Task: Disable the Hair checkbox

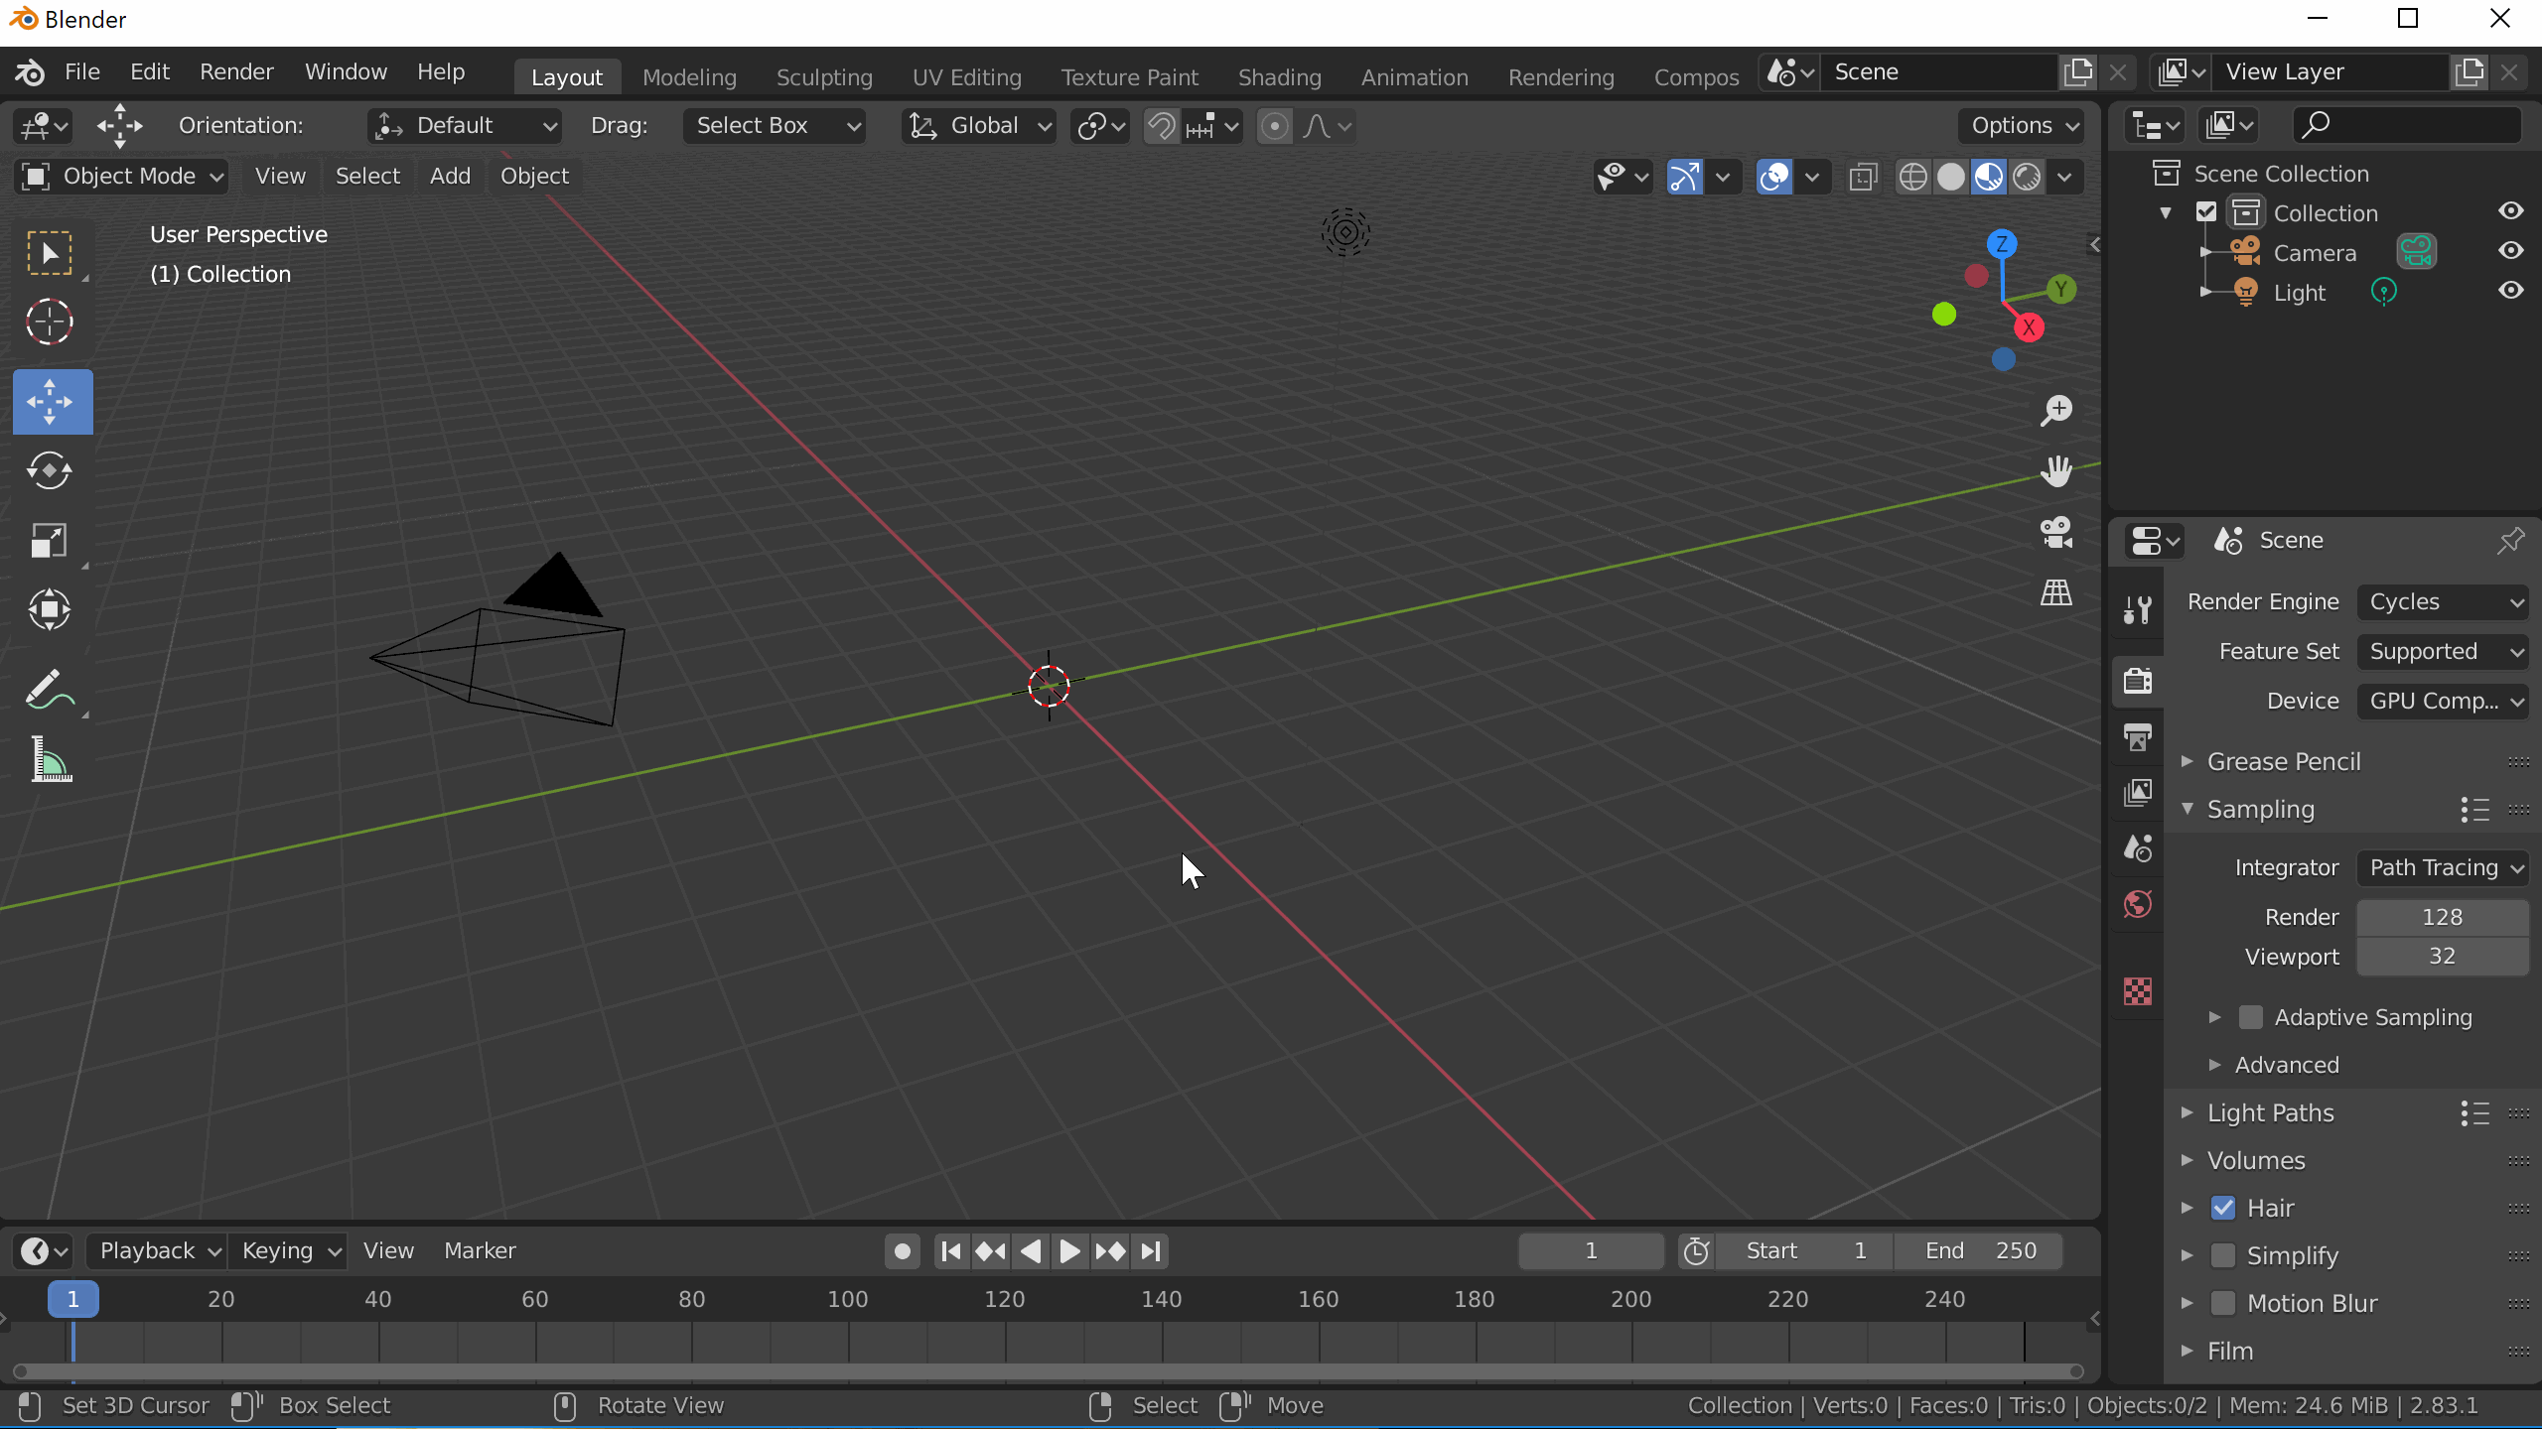Action: pyautogui.click(x=2223, y=1208)
